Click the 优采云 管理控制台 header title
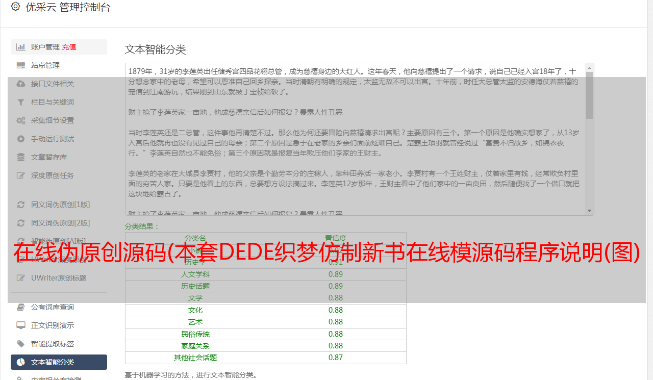This screenshot has width=653, height=380. 68,7
